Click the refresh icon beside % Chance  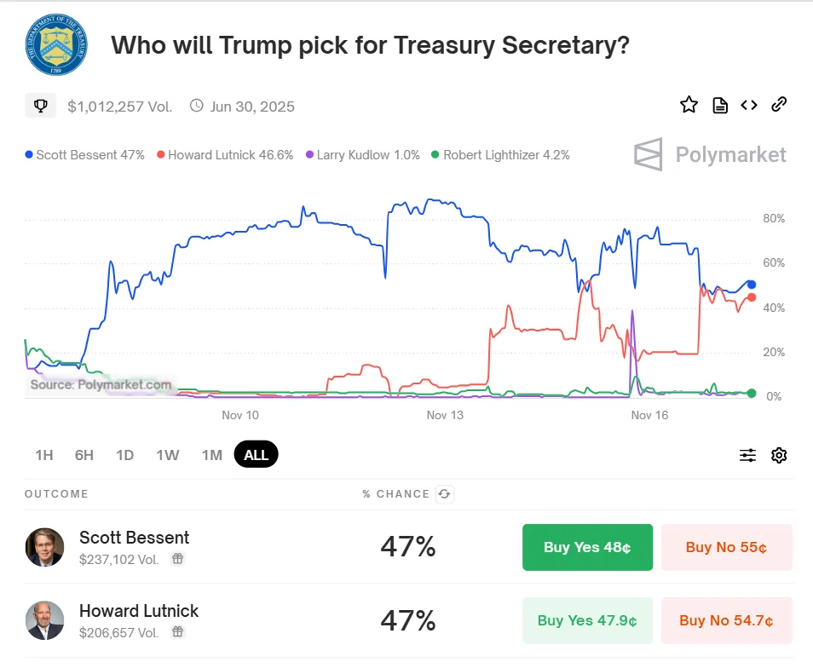point(444,494)
